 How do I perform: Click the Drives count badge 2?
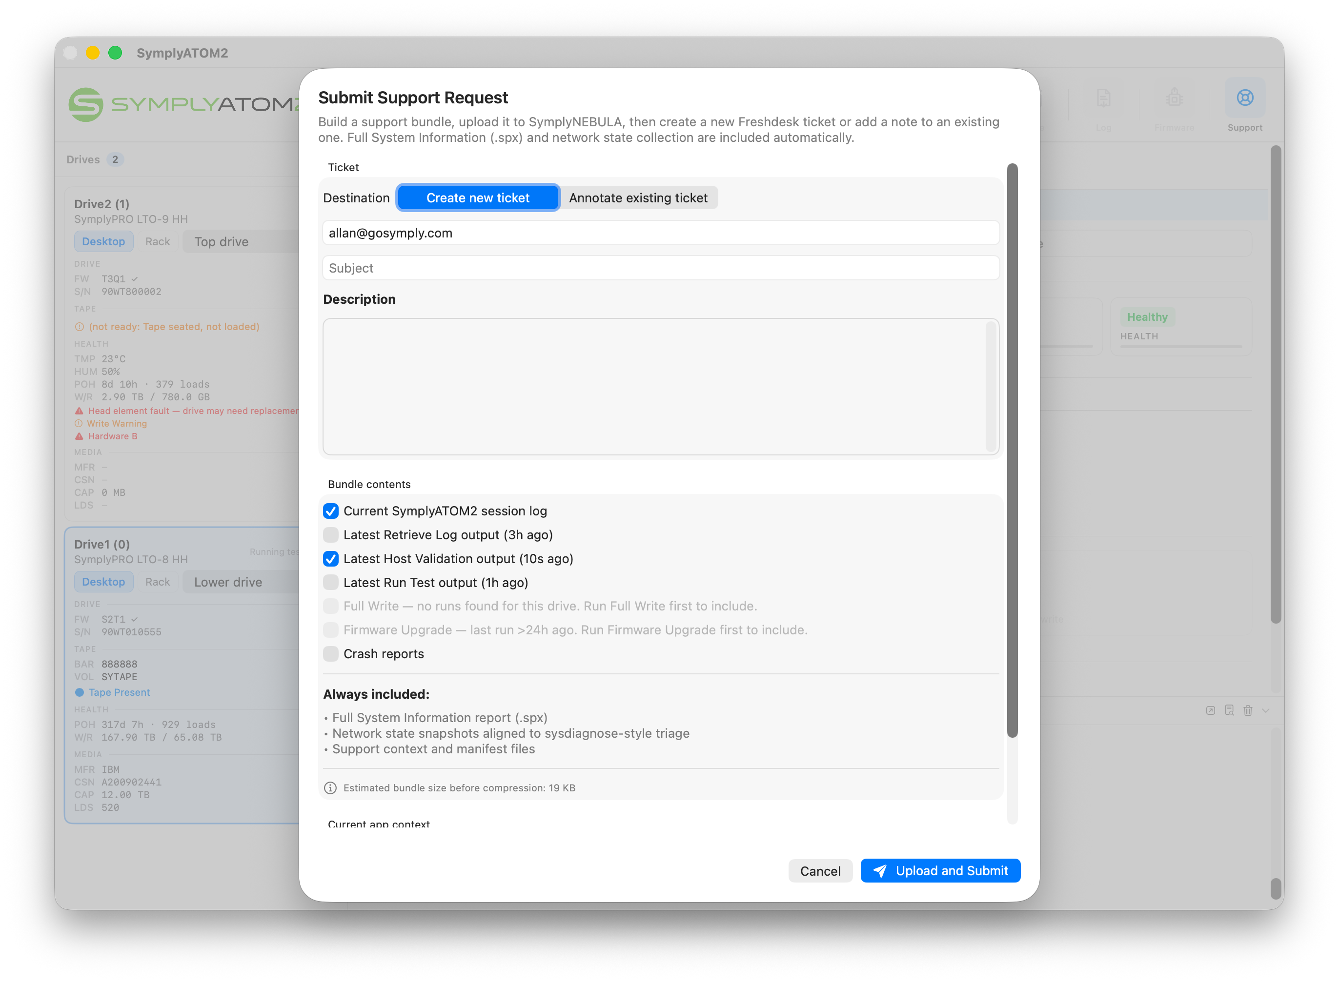point(115,159)
